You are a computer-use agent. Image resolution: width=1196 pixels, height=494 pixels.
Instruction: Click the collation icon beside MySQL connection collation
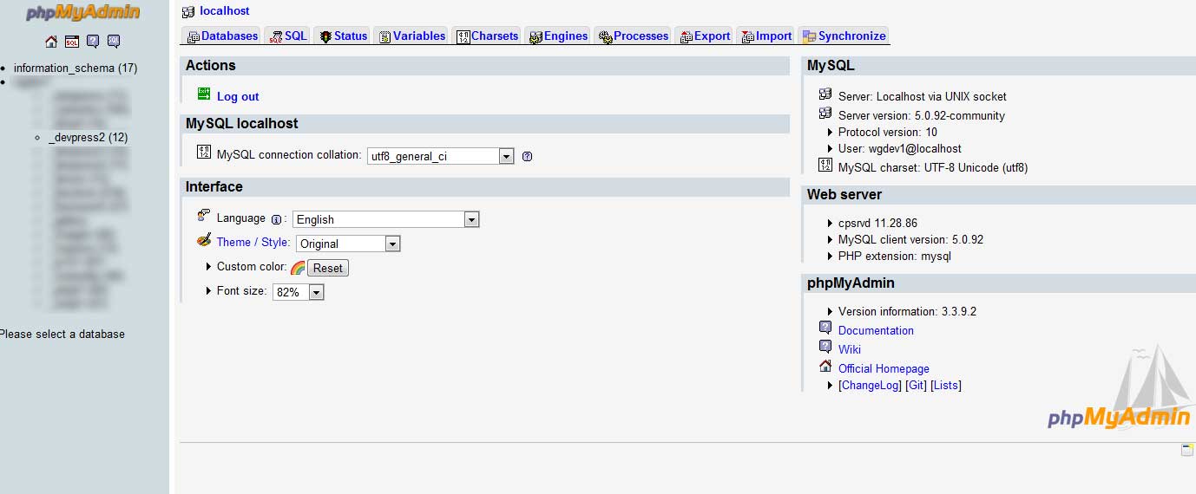[x=204, y=152]
